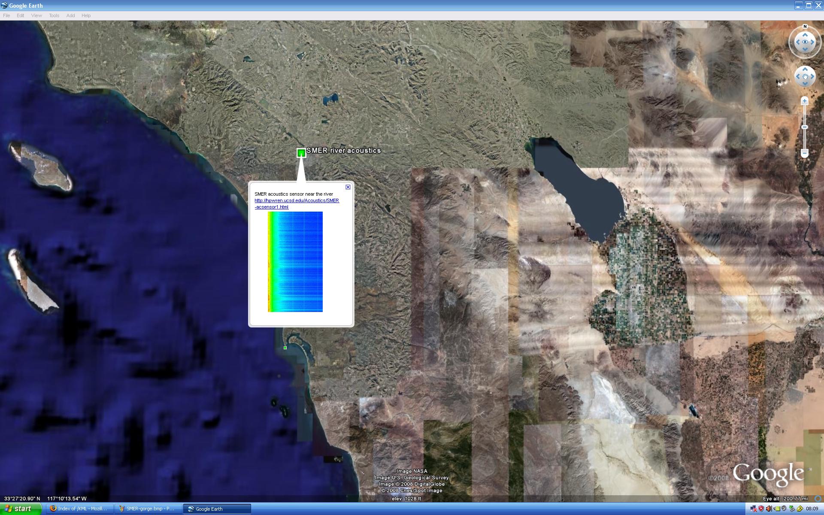Click the yellow tag tray icon
The height and width of the screenshot is (515, 824).
click(x=800, y=509)
